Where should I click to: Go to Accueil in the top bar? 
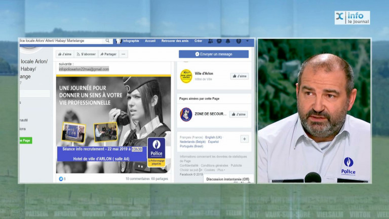[150, 41]
